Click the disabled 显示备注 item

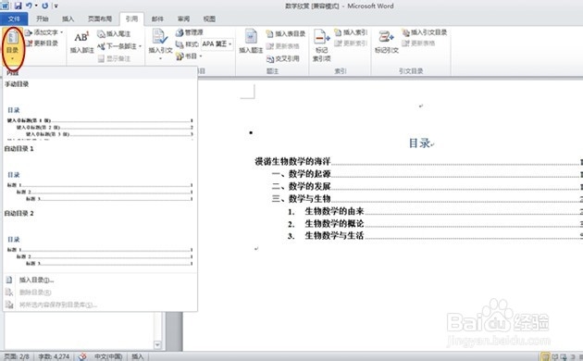(x=114, y=58)
